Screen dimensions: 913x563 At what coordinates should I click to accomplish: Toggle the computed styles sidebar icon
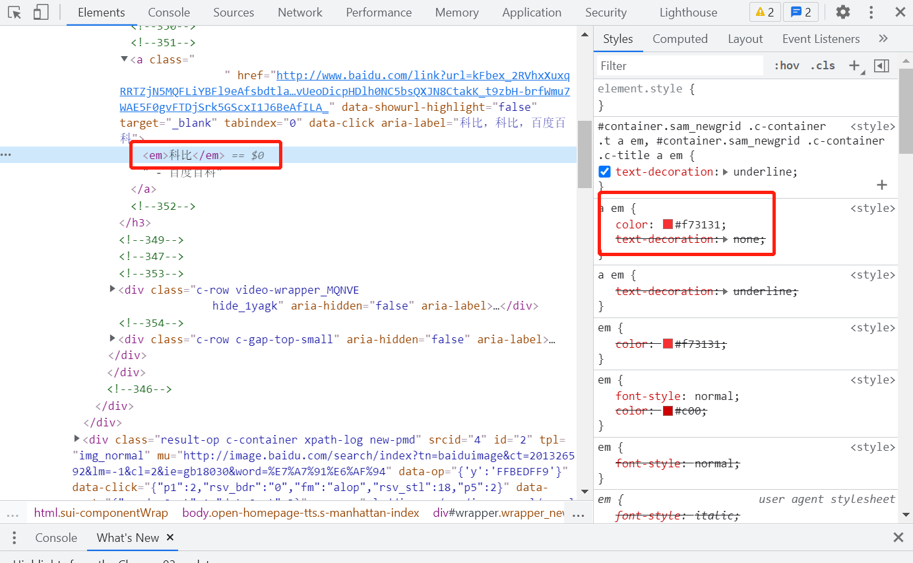point(881,65)
